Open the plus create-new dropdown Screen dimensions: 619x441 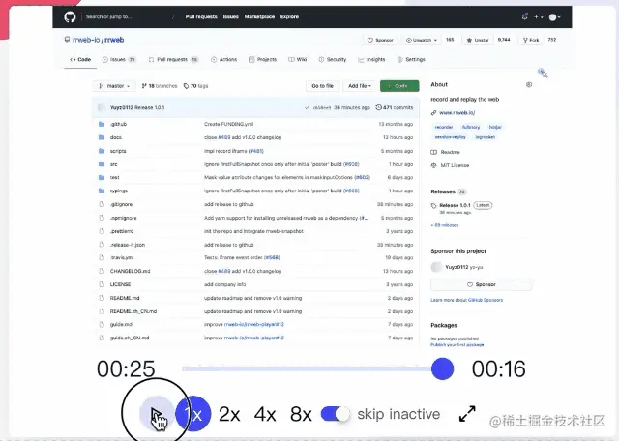[539, 17]
